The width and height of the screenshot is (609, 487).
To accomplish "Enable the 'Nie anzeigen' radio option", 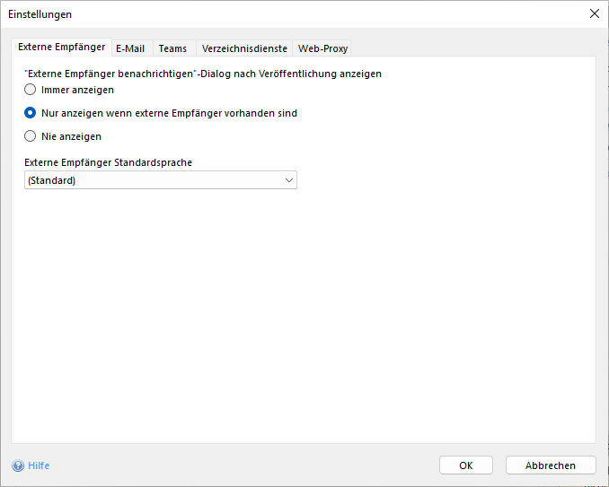I will click(x=31, y=136).
